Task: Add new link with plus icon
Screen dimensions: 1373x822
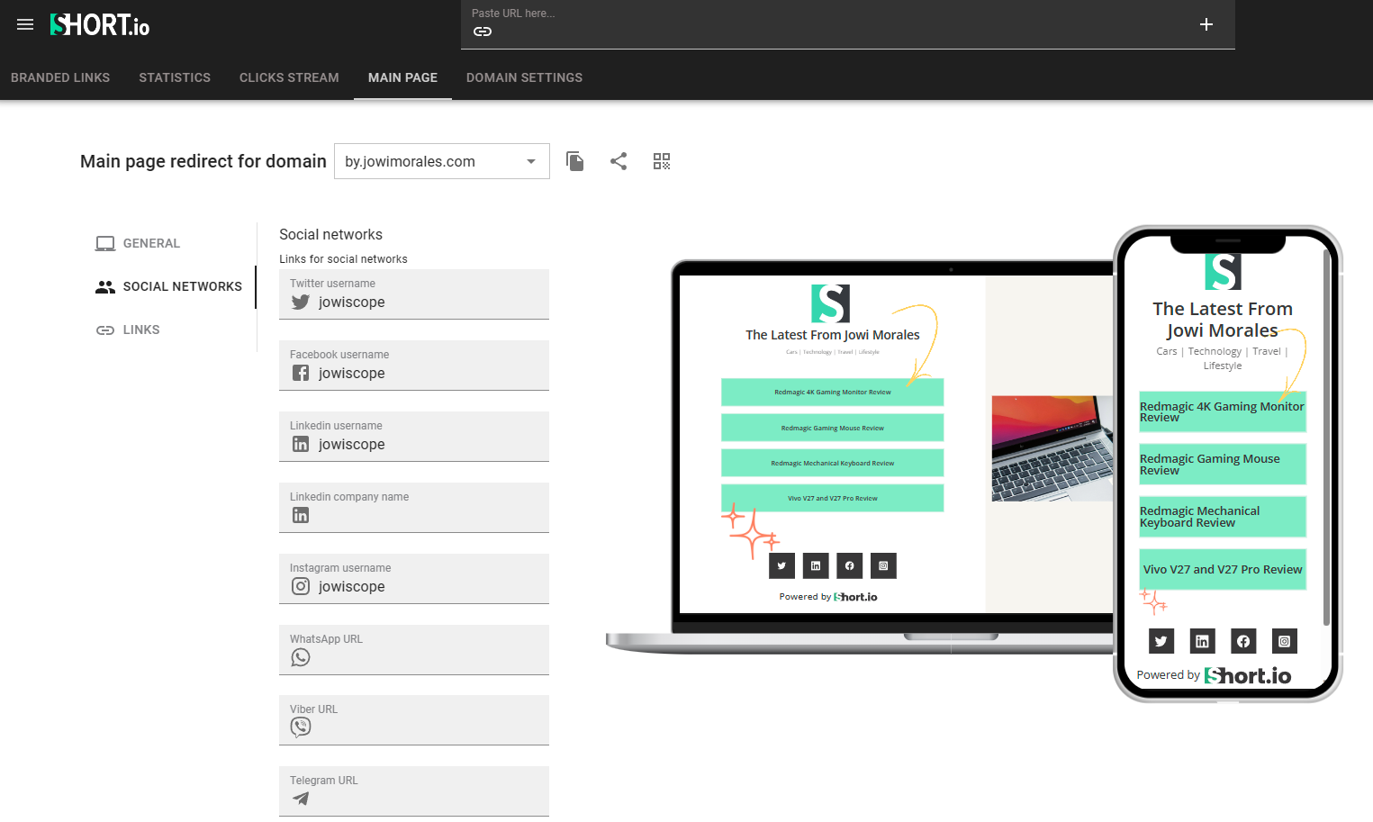Action: coord(1206,24)
